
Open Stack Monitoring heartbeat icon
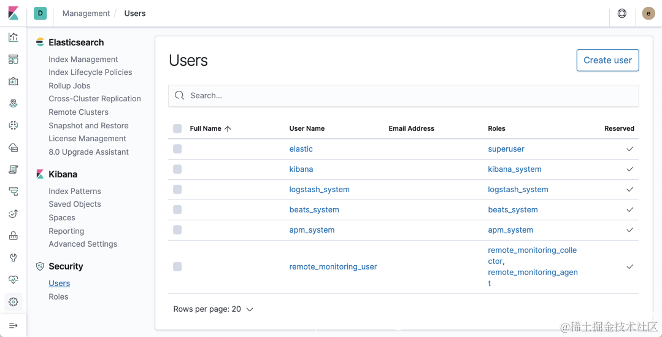point(13,280)
